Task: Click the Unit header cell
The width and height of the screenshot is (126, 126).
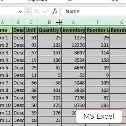Action: 31,30
